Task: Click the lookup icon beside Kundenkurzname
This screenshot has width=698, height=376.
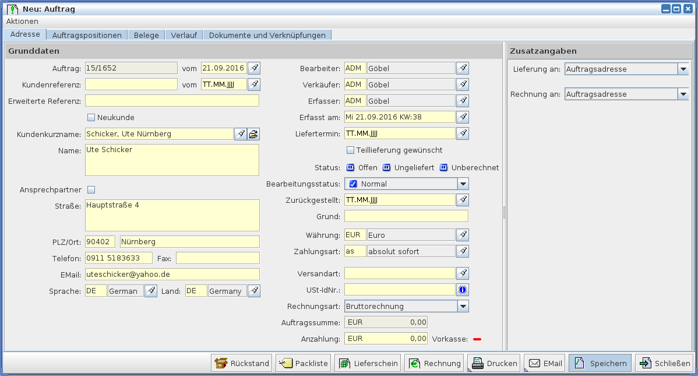Action: point(241,134)
